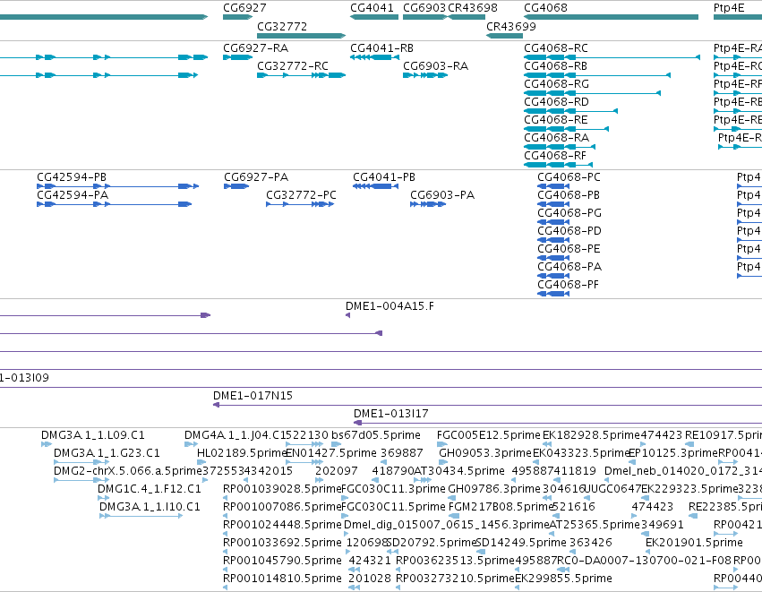Select EST DMG3A.1_1.I10.C1
Image resolution: width=762 pixels, height=592 pixels.
(141, 516)
